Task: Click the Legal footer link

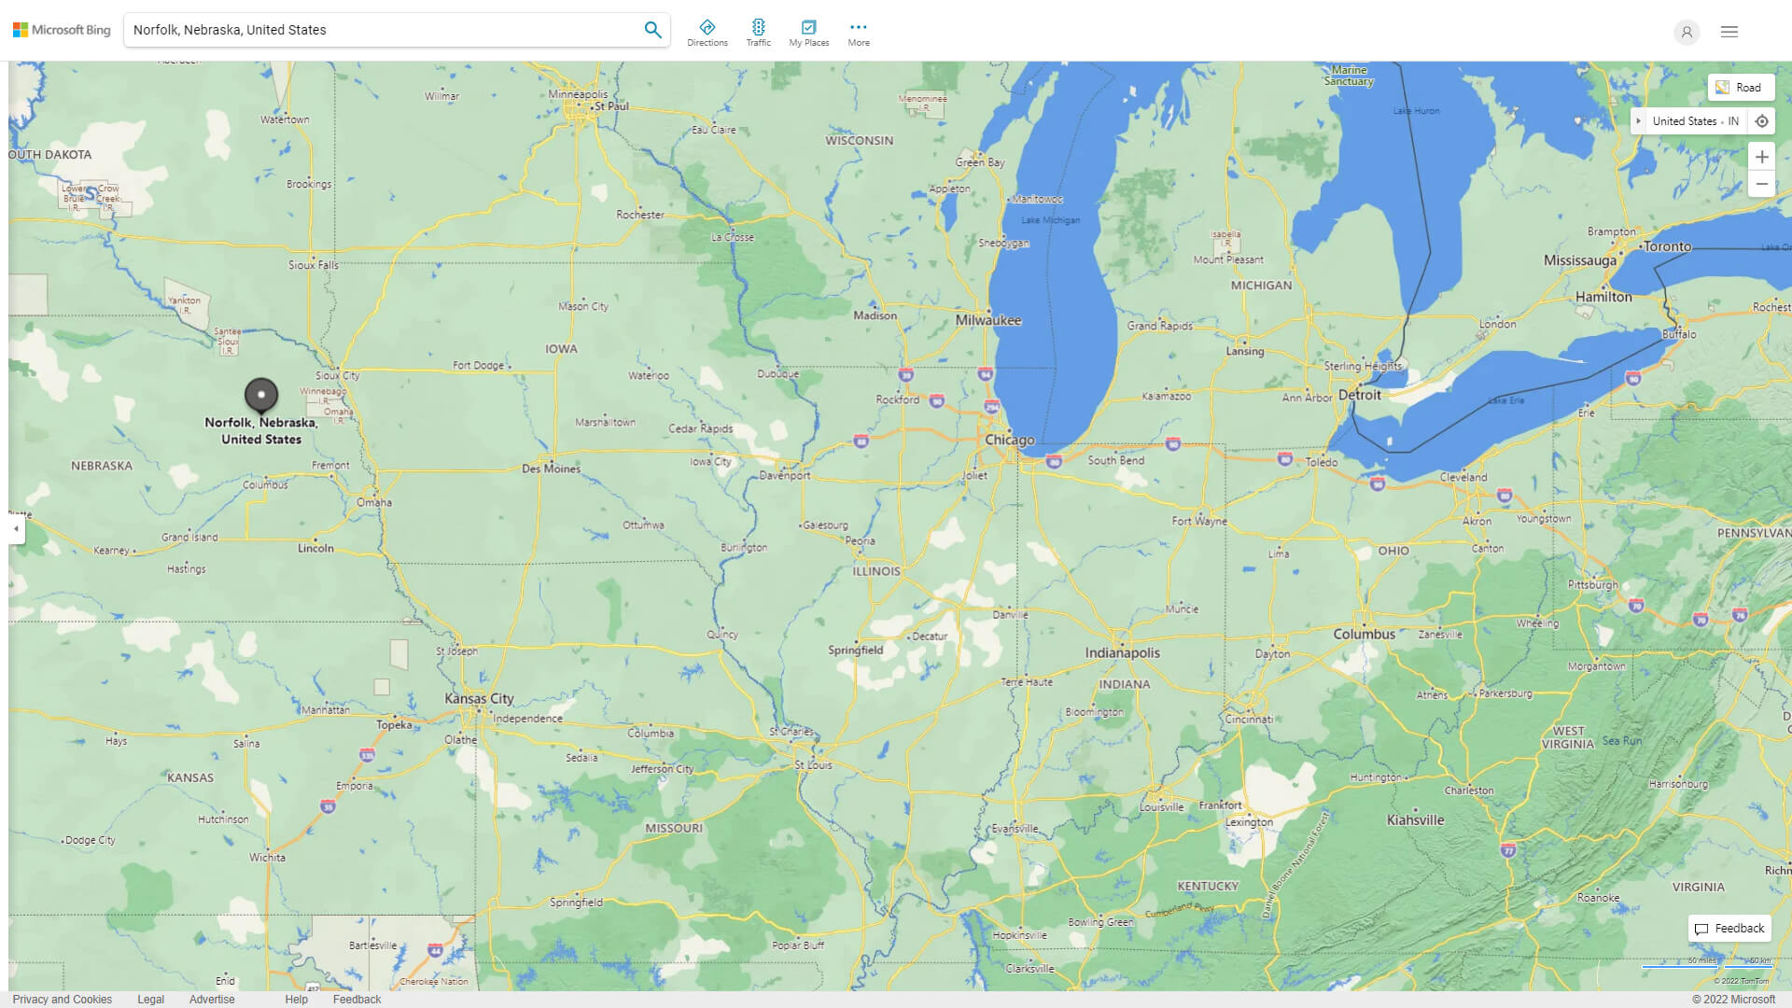Action: [x=150, y=999]
